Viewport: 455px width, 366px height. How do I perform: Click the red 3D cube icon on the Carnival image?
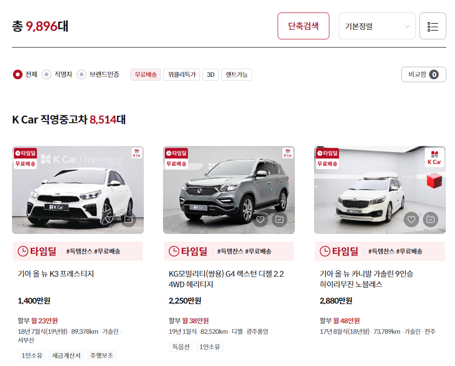tap(435, 182)
